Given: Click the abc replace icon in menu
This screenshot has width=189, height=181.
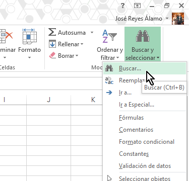Looking at the screenshot, I should (109, 80).
